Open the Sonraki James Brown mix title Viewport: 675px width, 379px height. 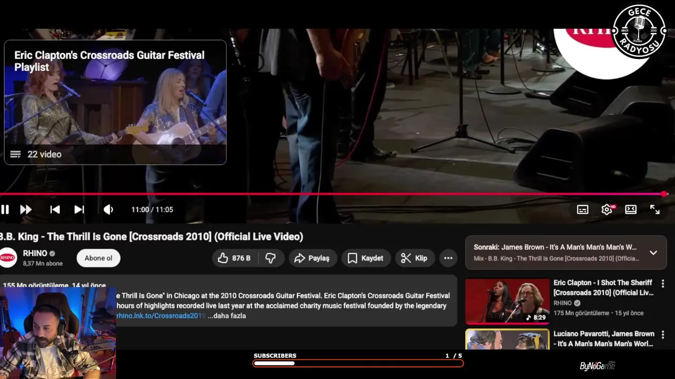tap(555, 247)
